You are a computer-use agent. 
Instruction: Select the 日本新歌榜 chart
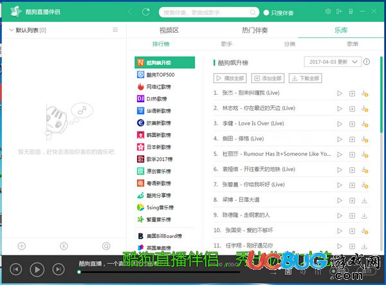point(165,147)
